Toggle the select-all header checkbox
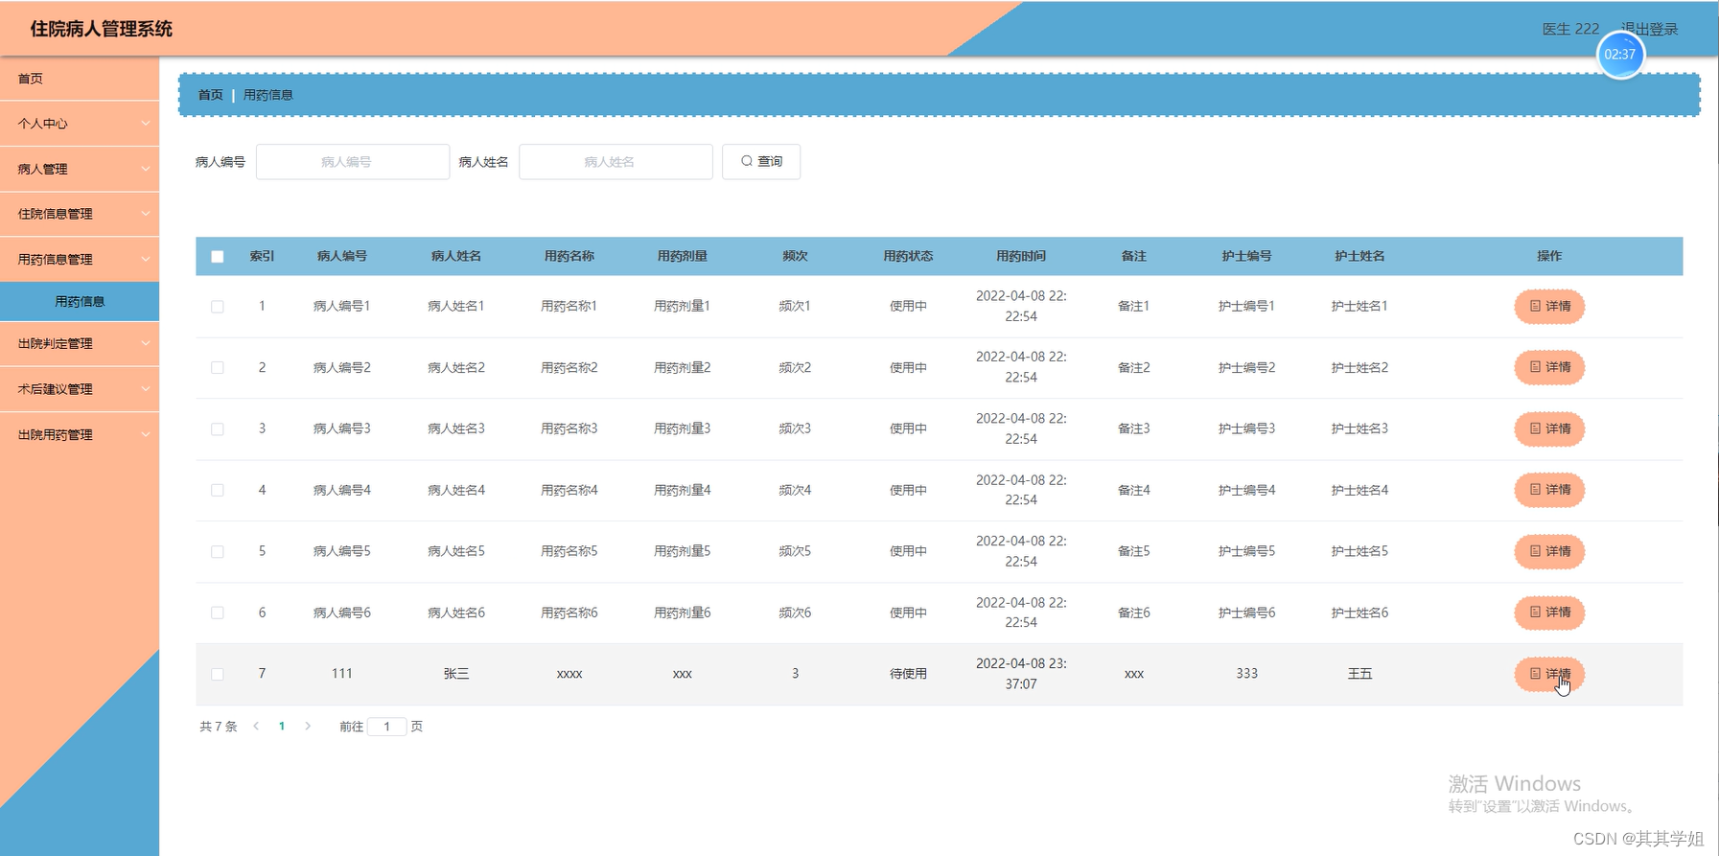The height and width of the screenshot is (856, 1719). (x=218, y=256)
